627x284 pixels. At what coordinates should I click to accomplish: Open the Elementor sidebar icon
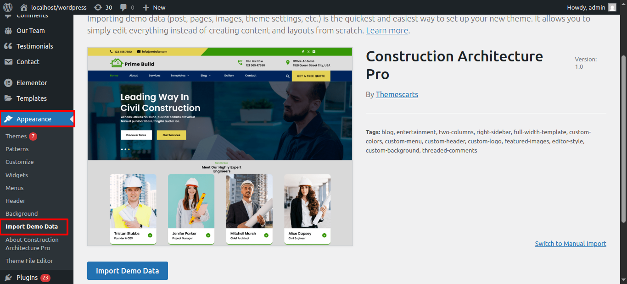[8, 83]
